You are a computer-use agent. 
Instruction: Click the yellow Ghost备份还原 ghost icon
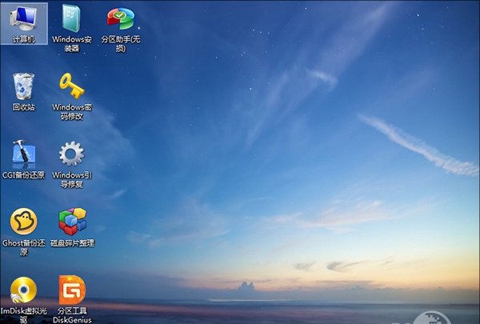(23, 222)
